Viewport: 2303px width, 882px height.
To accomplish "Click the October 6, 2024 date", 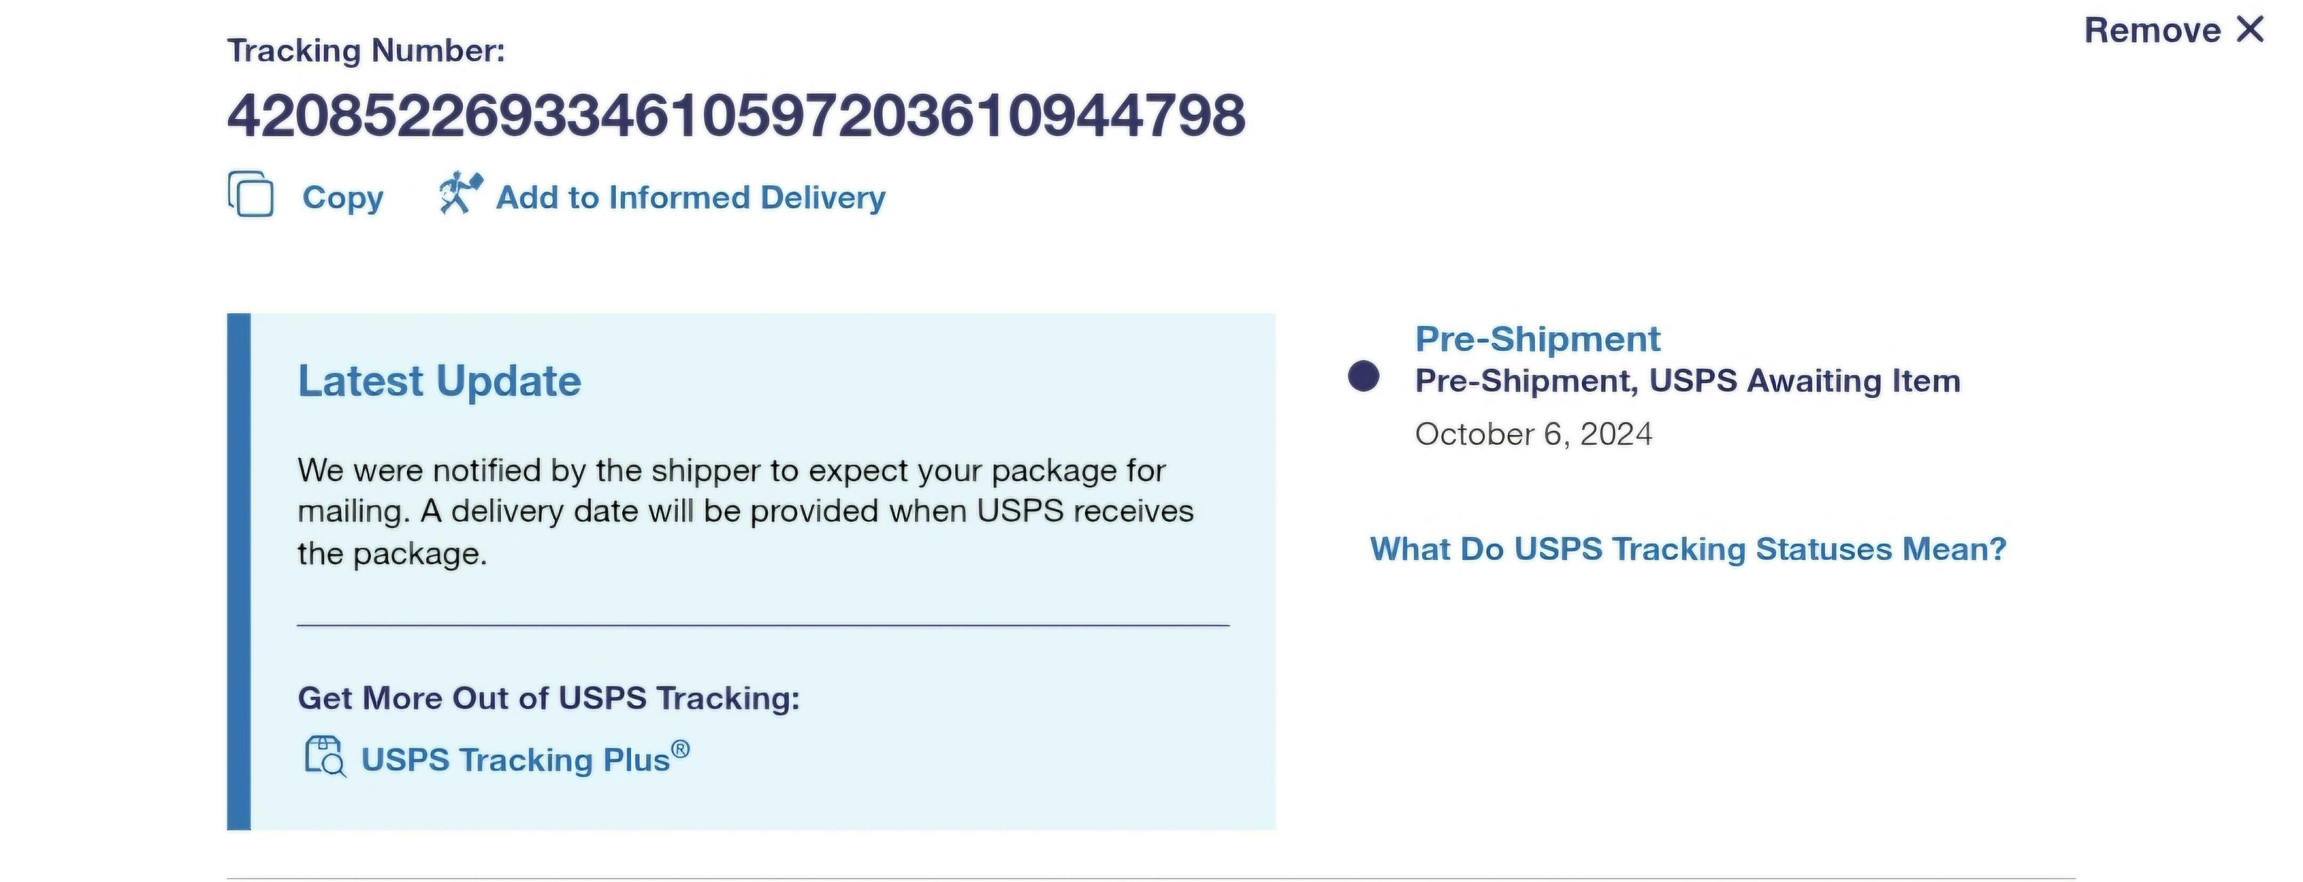I will [1533, 434].
